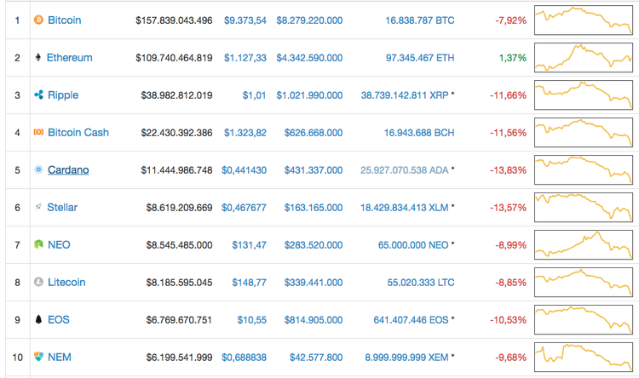Click the green NEO logo icon
The image size is (639, 378).
(x=38, y=244)
